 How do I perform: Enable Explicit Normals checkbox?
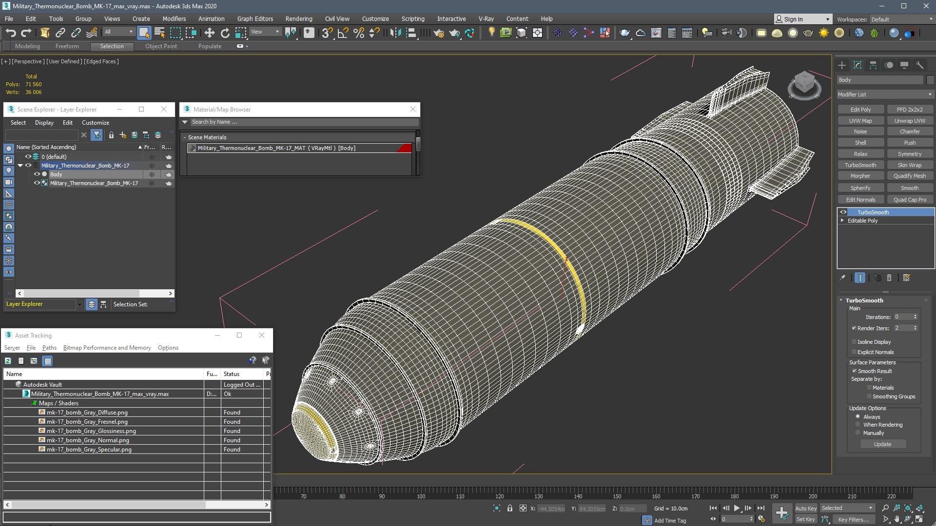pyautogui.click(x=854, y=352)
